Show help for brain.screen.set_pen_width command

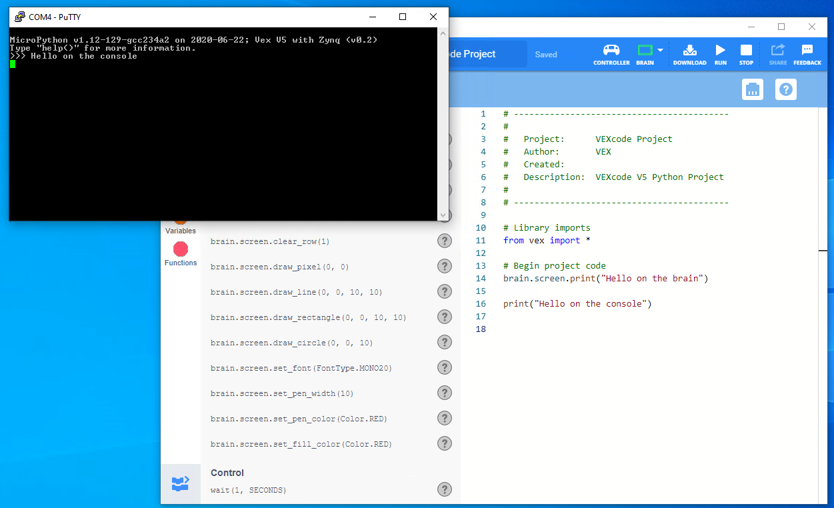pyautogui.click(x=445, y=393)
